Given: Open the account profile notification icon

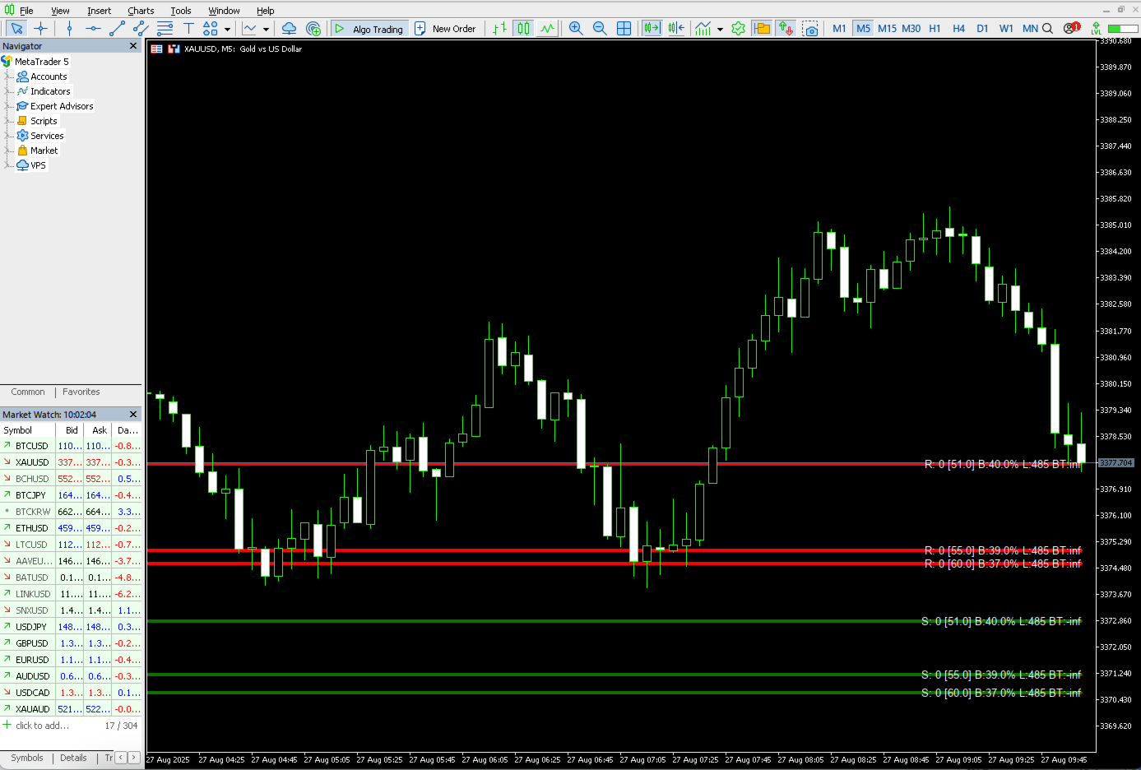Looking at the screenshot, I should click(1071, 29).
